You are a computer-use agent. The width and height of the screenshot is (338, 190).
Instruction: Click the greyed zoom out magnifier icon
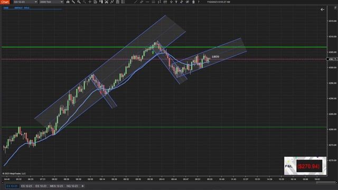coord(84,2)
